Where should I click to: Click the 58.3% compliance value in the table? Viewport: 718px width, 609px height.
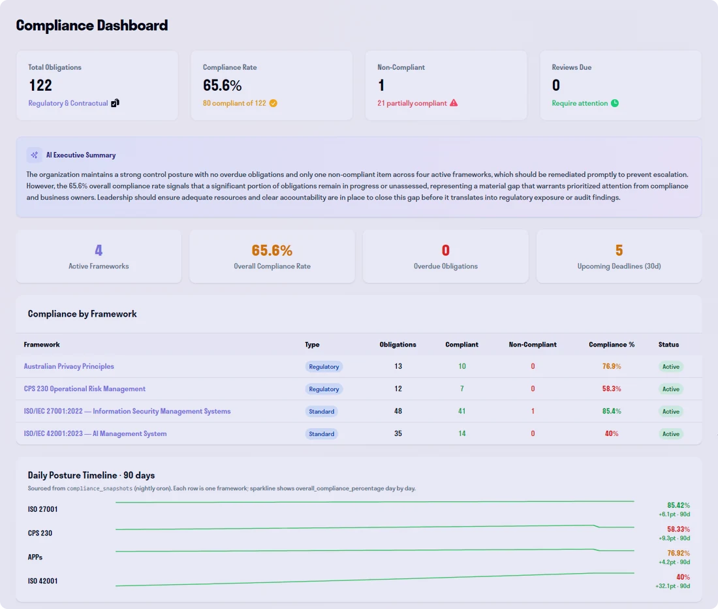tap(612, 389)
